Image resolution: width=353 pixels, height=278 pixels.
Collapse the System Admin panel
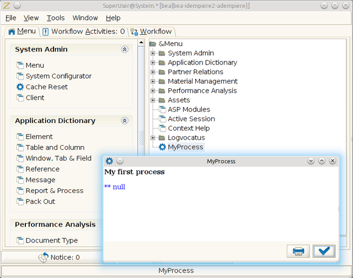tap(125, 49)
